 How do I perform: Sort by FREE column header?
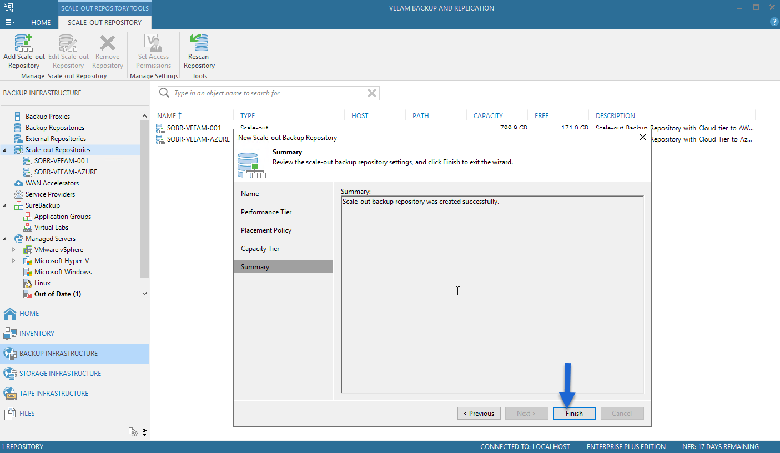541,116
